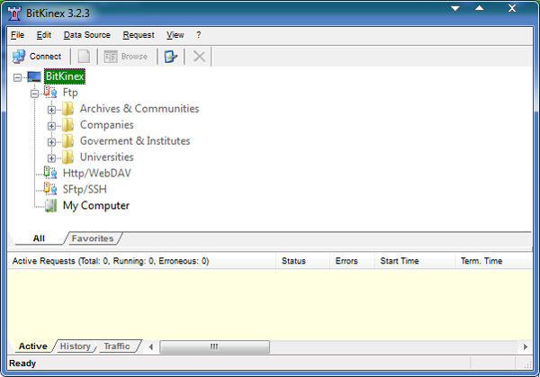Select the Universities tree label
The height and width of the screenshot is (377, 540).
click(107, 157)
